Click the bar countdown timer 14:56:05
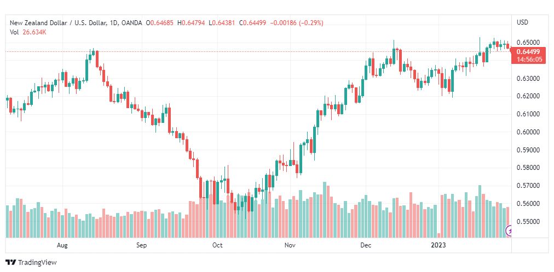The image size is (554, 272). pyautogui.click(x=528, y=59)
